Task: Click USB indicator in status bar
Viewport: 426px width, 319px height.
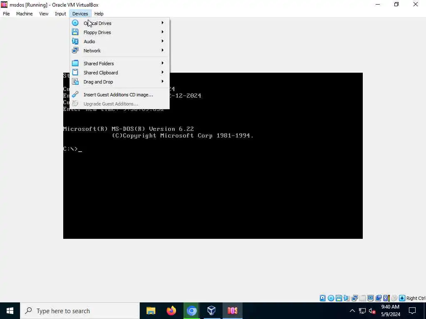Action: [362, 298]
